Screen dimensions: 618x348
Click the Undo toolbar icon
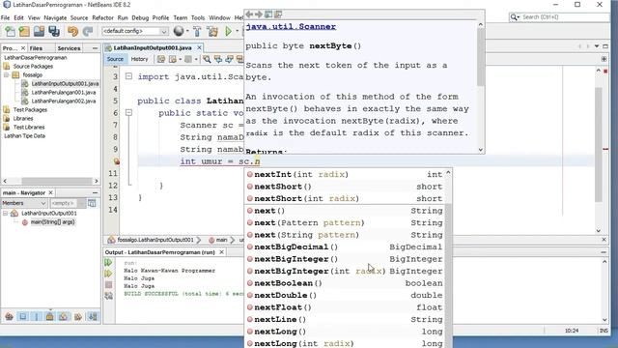(72, 31)
